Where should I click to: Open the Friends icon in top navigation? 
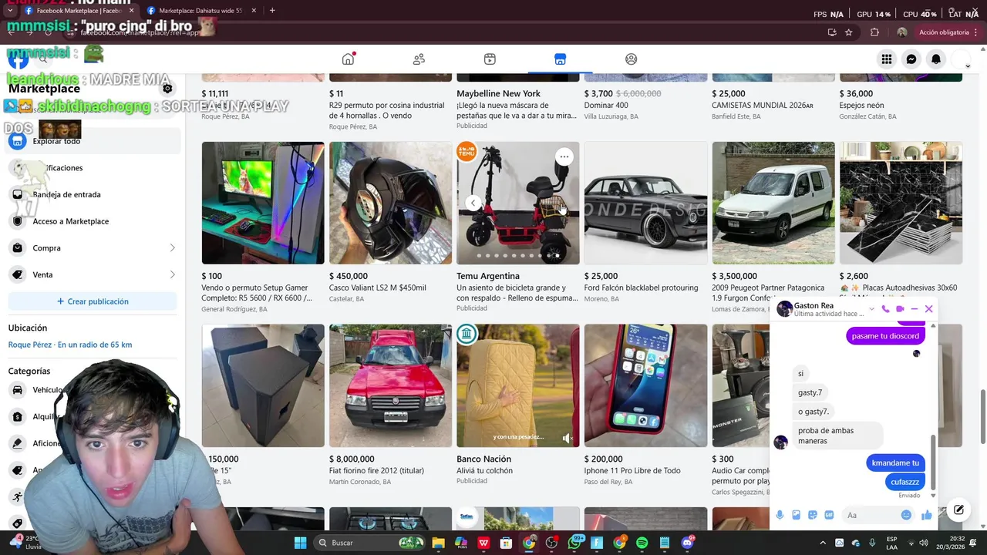tap(419, 59)
